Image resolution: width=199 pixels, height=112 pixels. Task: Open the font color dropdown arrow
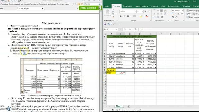(149, 16)
